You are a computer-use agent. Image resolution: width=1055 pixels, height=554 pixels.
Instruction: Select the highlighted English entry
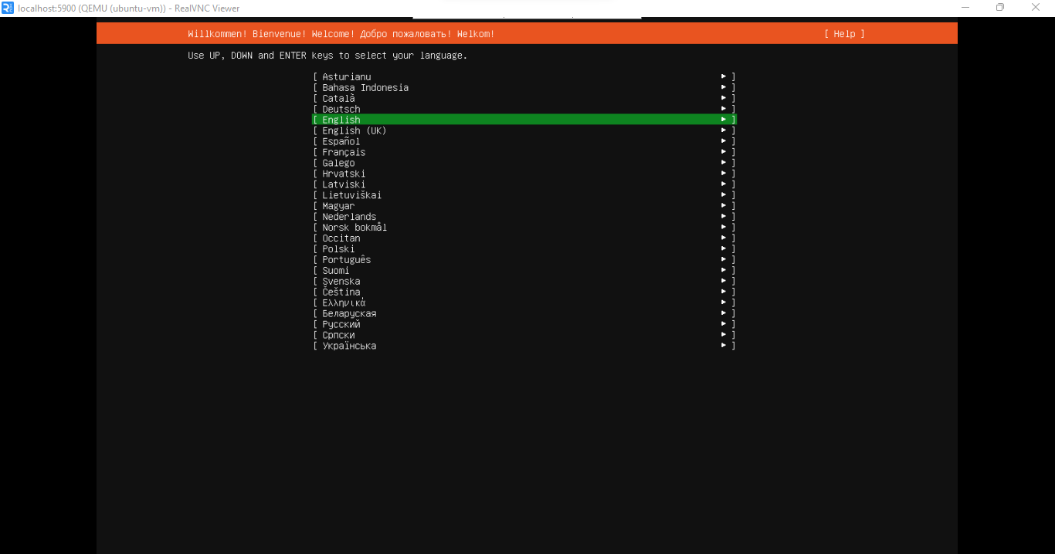[x=524, y=120]
